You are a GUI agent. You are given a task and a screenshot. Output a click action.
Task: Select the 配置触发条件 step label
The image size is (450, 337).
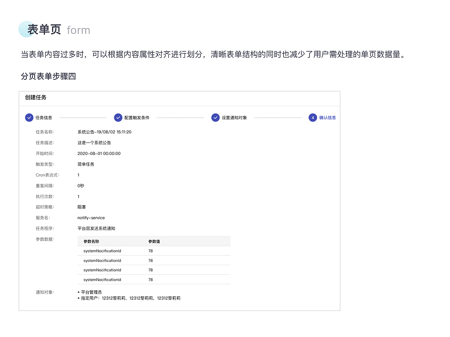click(x=137, y=118)
